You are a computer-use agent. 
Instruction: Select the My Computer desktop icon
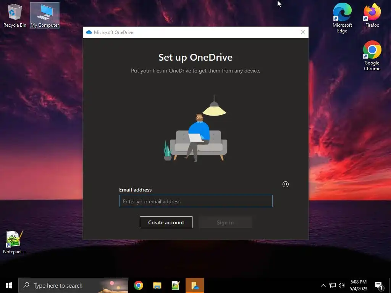pos(45,15)
